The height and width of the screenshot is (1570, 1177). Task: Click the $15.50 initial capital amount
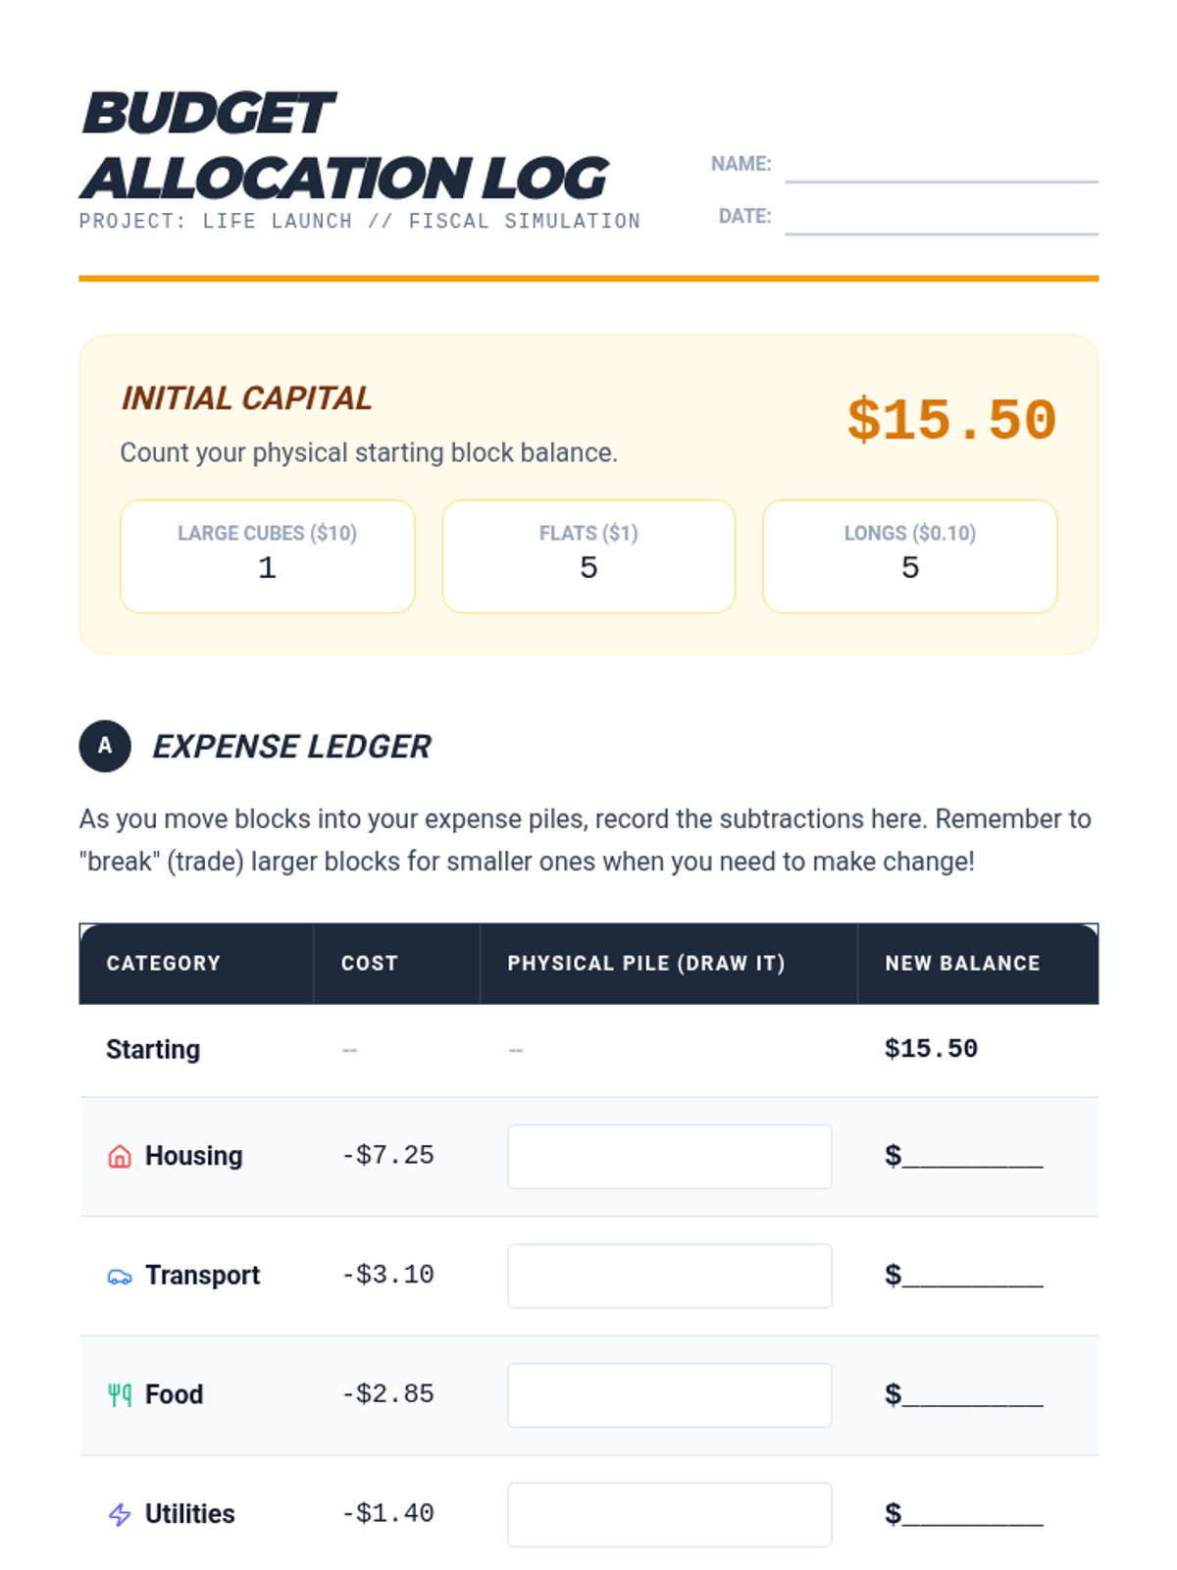tap(951, 420)
